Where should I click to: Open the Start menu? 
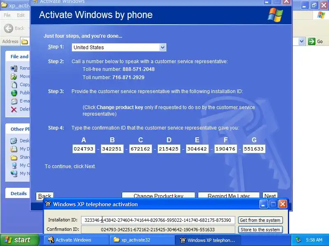click(20, 240)
